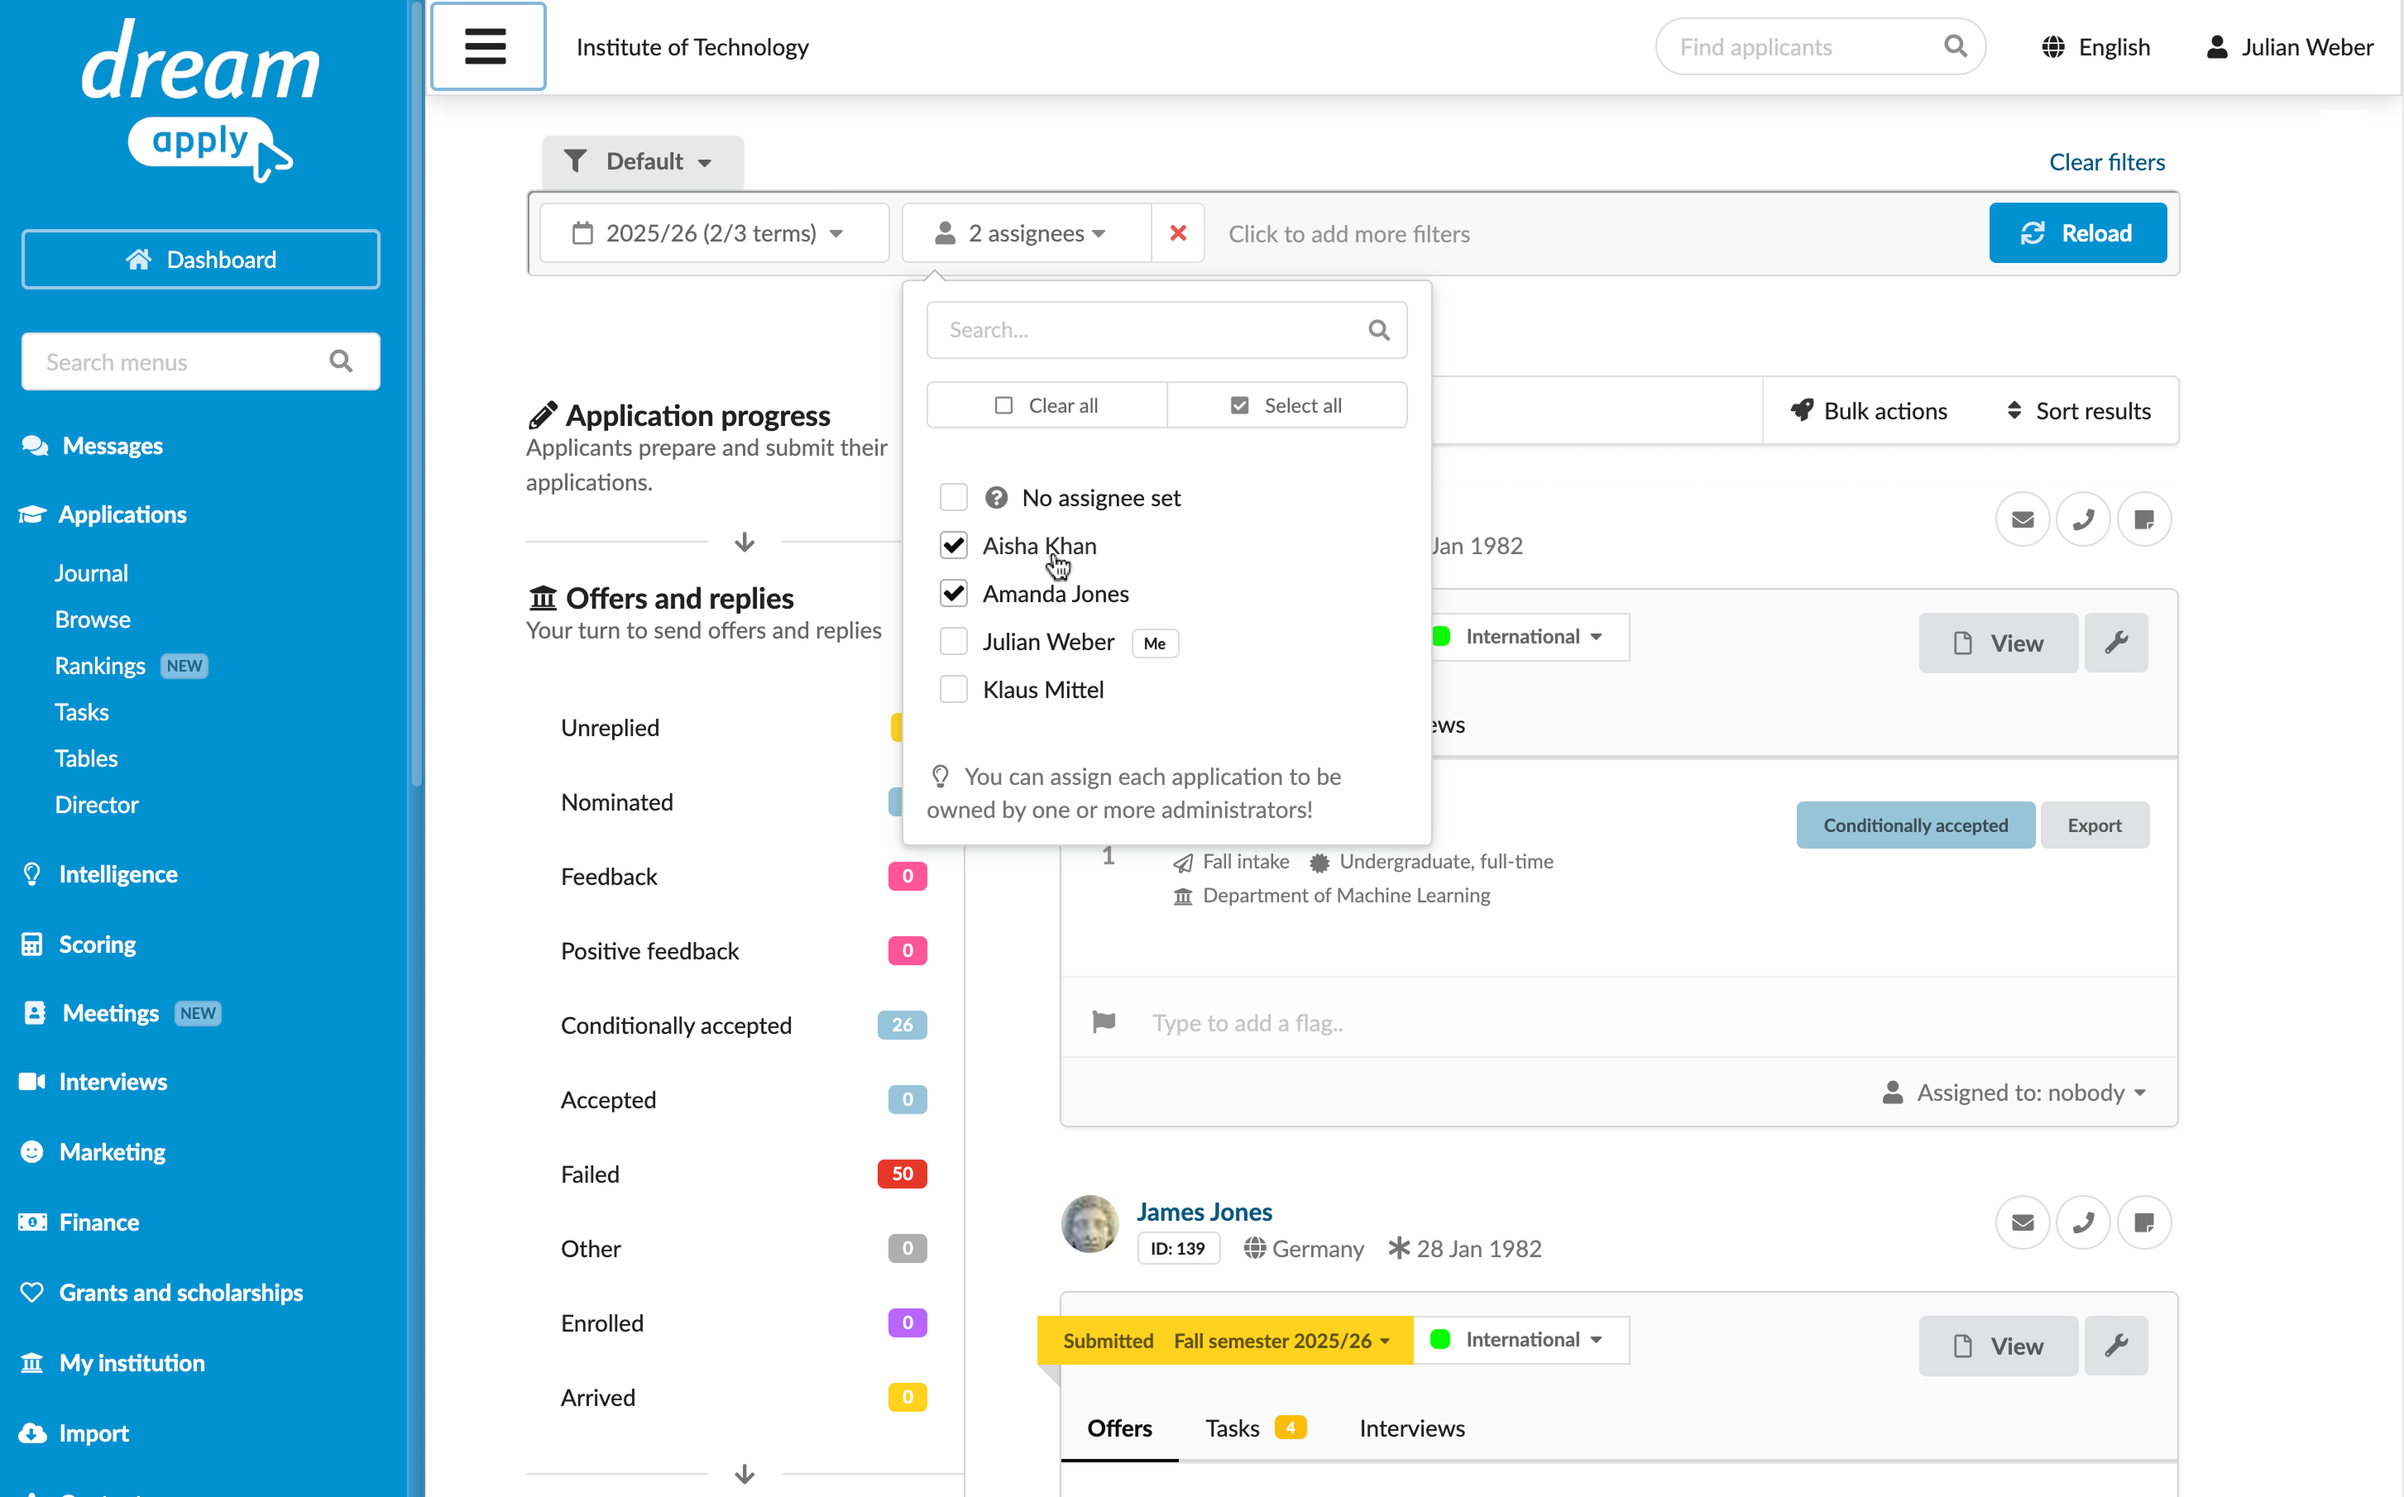
Task: Click the Conditionally accepted status button
Action: click(x=1915, y=825)
